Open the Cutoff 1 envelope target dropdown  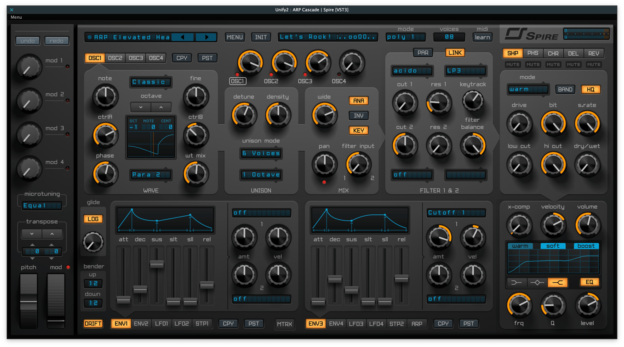tap(456, 213)
